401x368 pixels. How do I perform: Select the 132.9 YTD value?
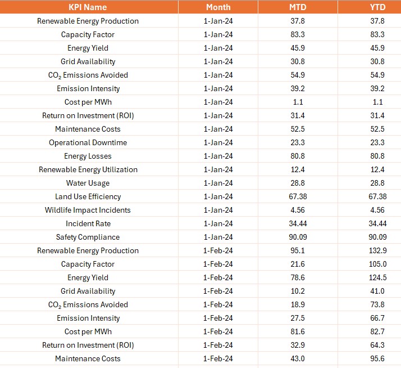377,250
